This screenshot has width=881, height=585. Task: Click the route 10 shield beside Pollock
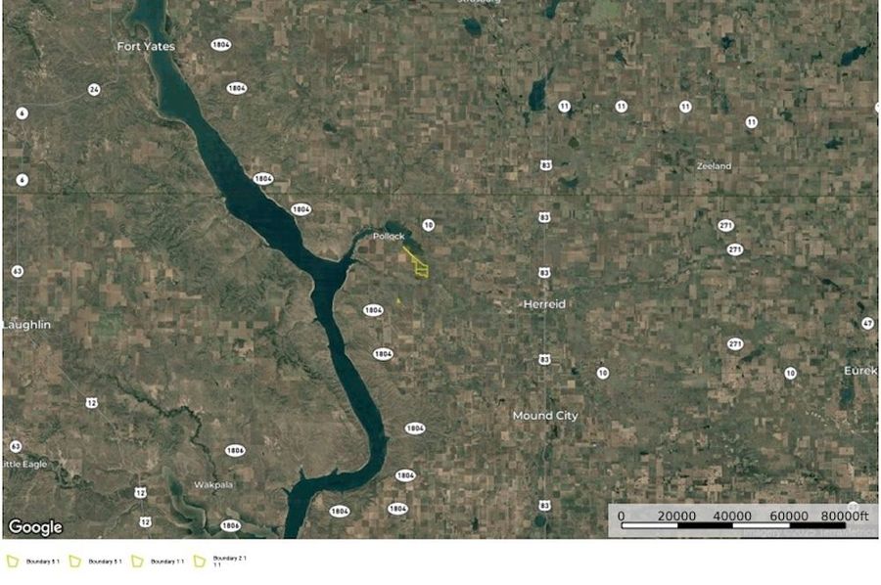point(428,226)
